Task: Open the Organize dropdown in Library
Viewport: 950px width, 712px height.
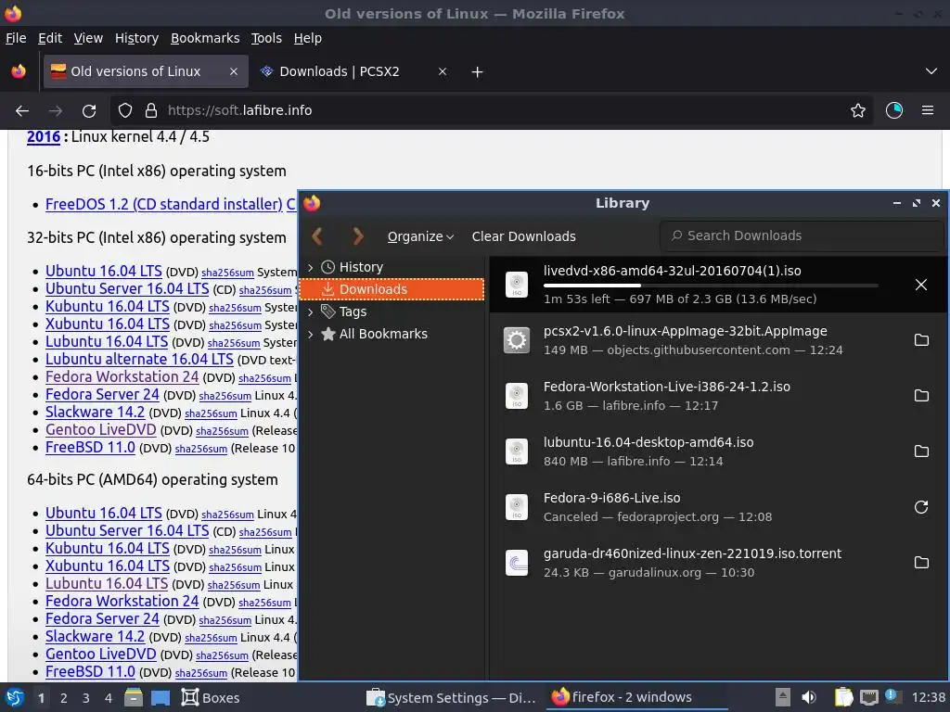Action: point(420,236)
